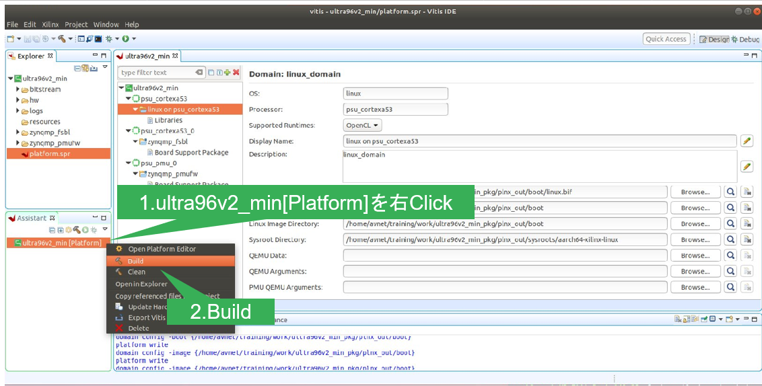The height and width of the screenshot is (386, 762).
Task: Click the green Run icon in main toolbar
Action: pyautogui.click(x=125, y=39)
